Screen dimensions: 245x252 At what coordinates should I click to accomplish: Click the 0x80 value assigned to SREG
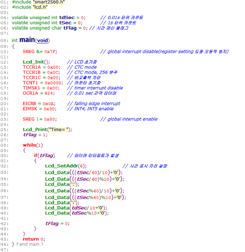click(x=49, y=119)
